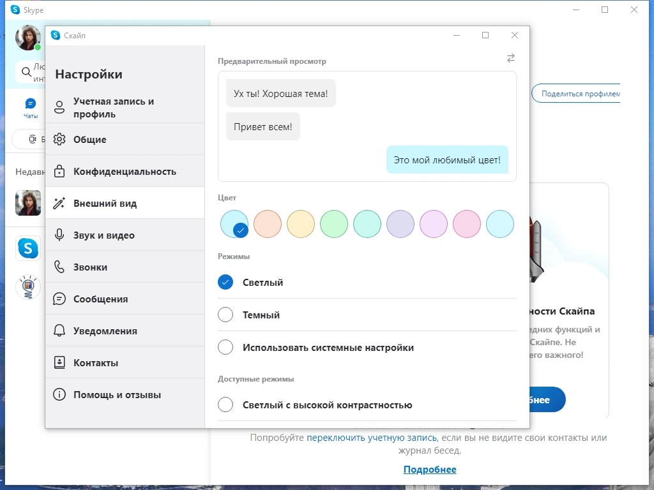Viewport: 654px width, 490px height.
Task: Minimize the Скайп settings window
Action: [x=457, y=36]
